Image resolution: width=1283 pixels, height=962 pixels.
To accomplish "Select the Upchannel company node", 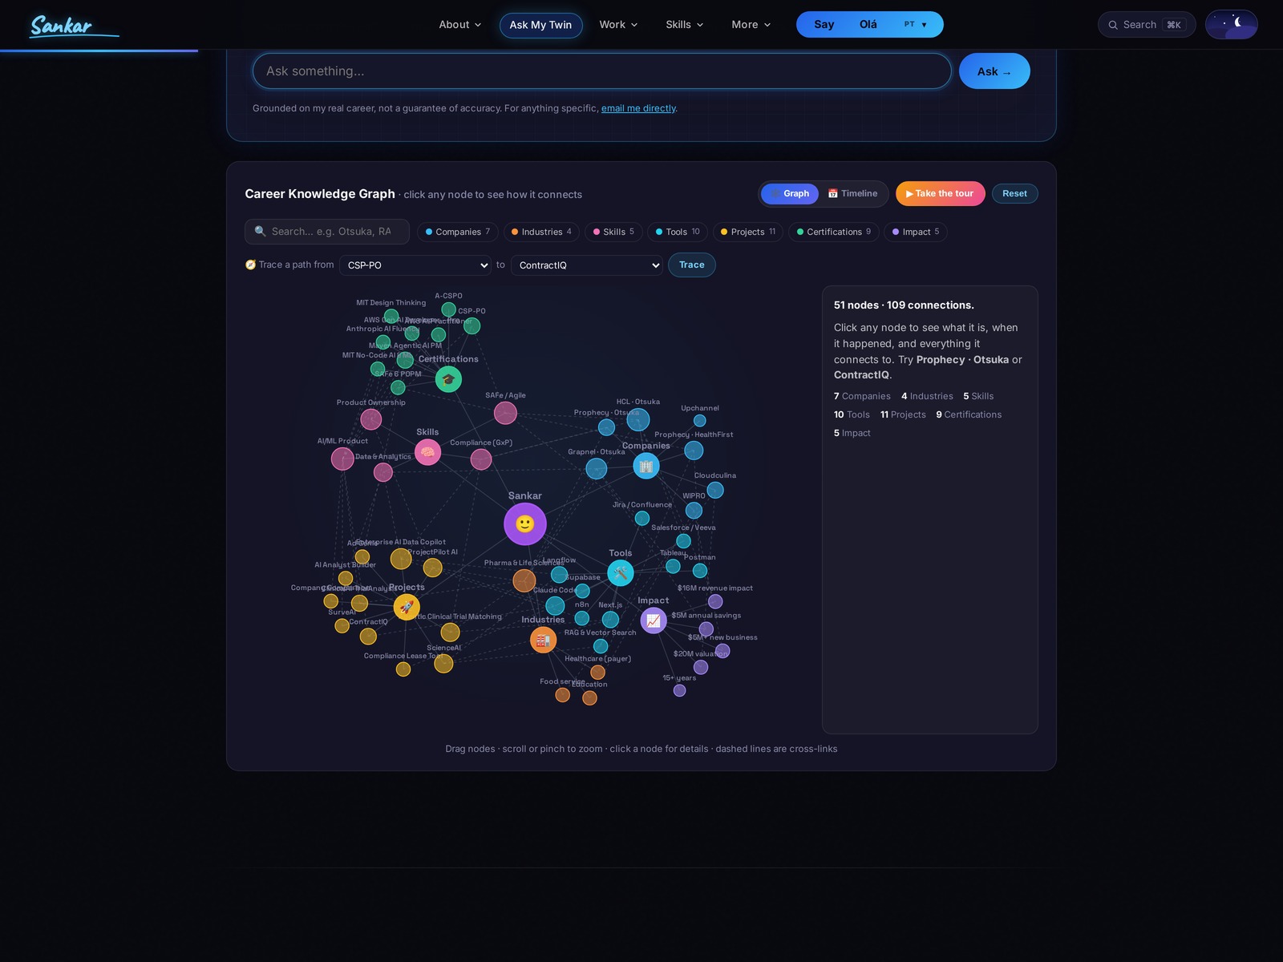I will point(700,421).
